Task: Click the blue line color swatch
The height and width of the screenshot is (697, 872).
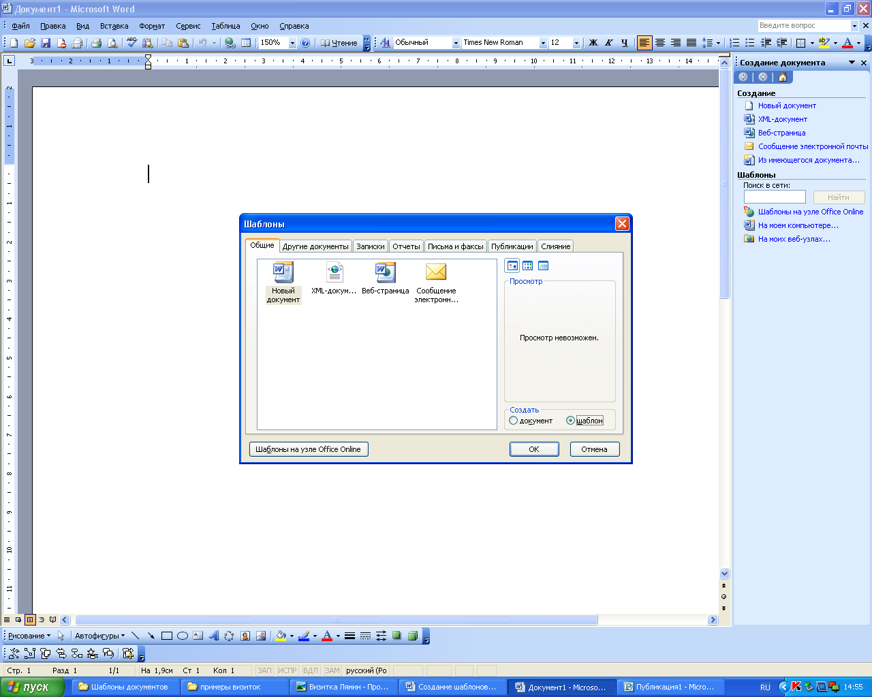Action: pos(304,636)
